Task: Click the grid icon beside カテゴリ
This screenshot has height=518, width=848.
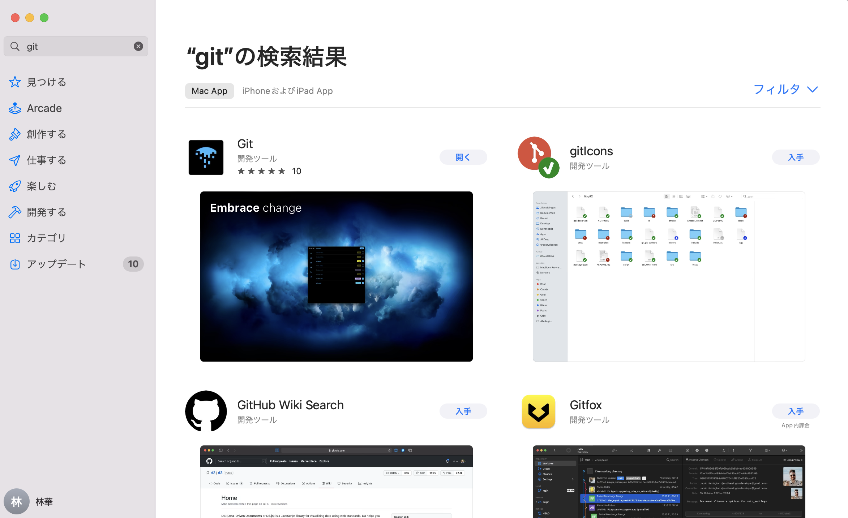Action: (x=15, y=238)
